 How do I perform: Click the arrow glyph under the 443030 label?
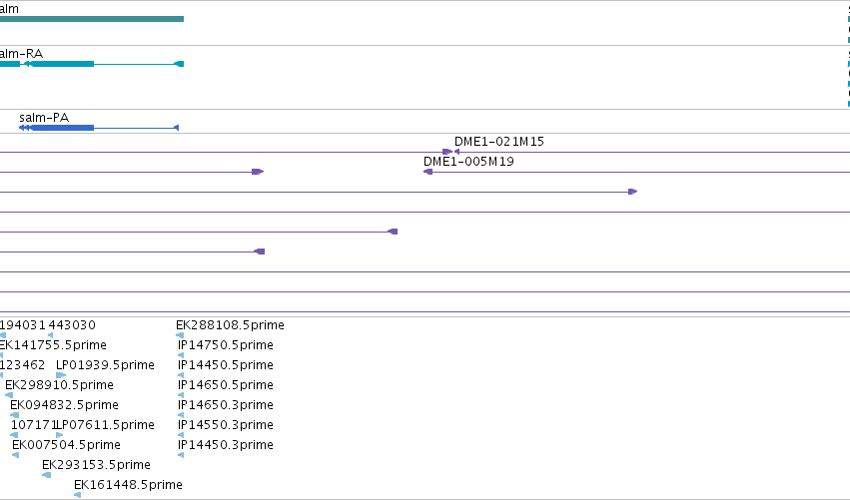50,335
